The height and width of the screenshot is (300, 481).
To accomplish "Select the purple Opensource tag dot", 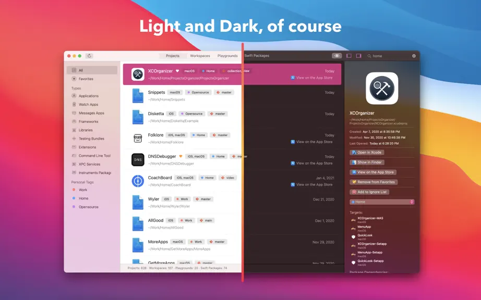I will (x=74, y=207).
